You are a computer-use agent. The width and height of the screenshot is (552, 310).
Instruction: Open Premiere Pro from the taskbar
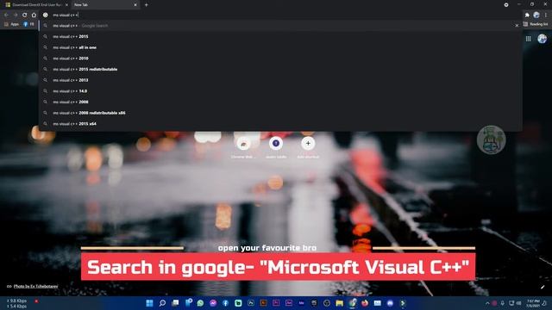pos(276,303)
